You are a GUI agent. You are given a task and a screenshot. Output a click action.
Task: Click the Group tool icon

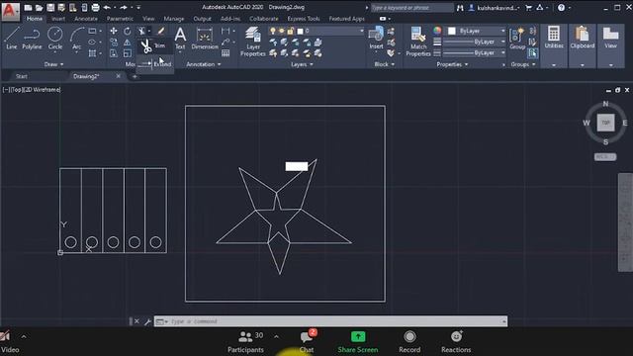coord(517,39)
